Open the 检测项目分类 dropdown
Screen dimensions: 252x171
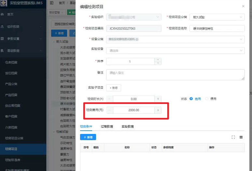pyautogui.click(x=217, y=17)
